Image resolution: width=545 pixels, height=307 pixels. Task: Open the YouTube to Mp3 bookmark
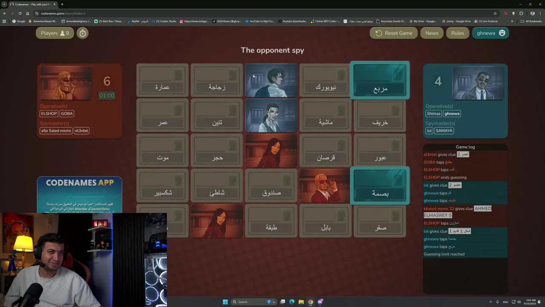pyautogui.click(x=260, y=21)
